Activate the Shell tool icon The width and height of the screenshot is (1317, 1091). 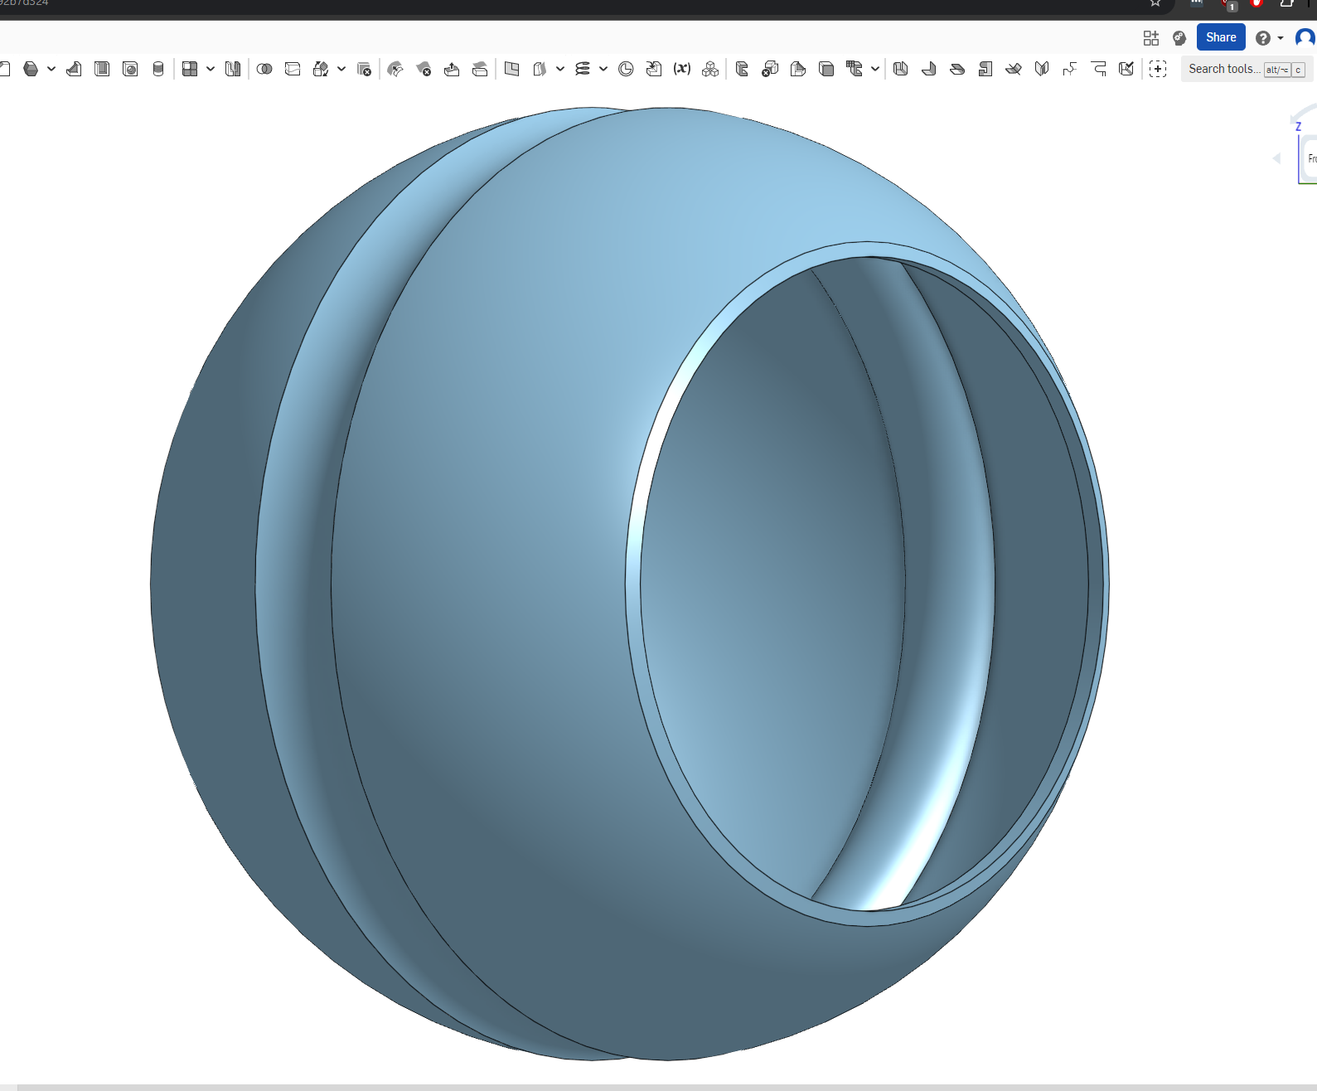(x=102, y=69)
